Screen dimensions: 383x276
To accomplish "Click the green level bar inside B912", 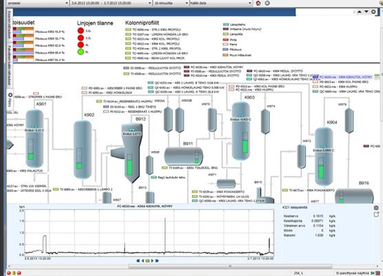I will click(129, 168).
